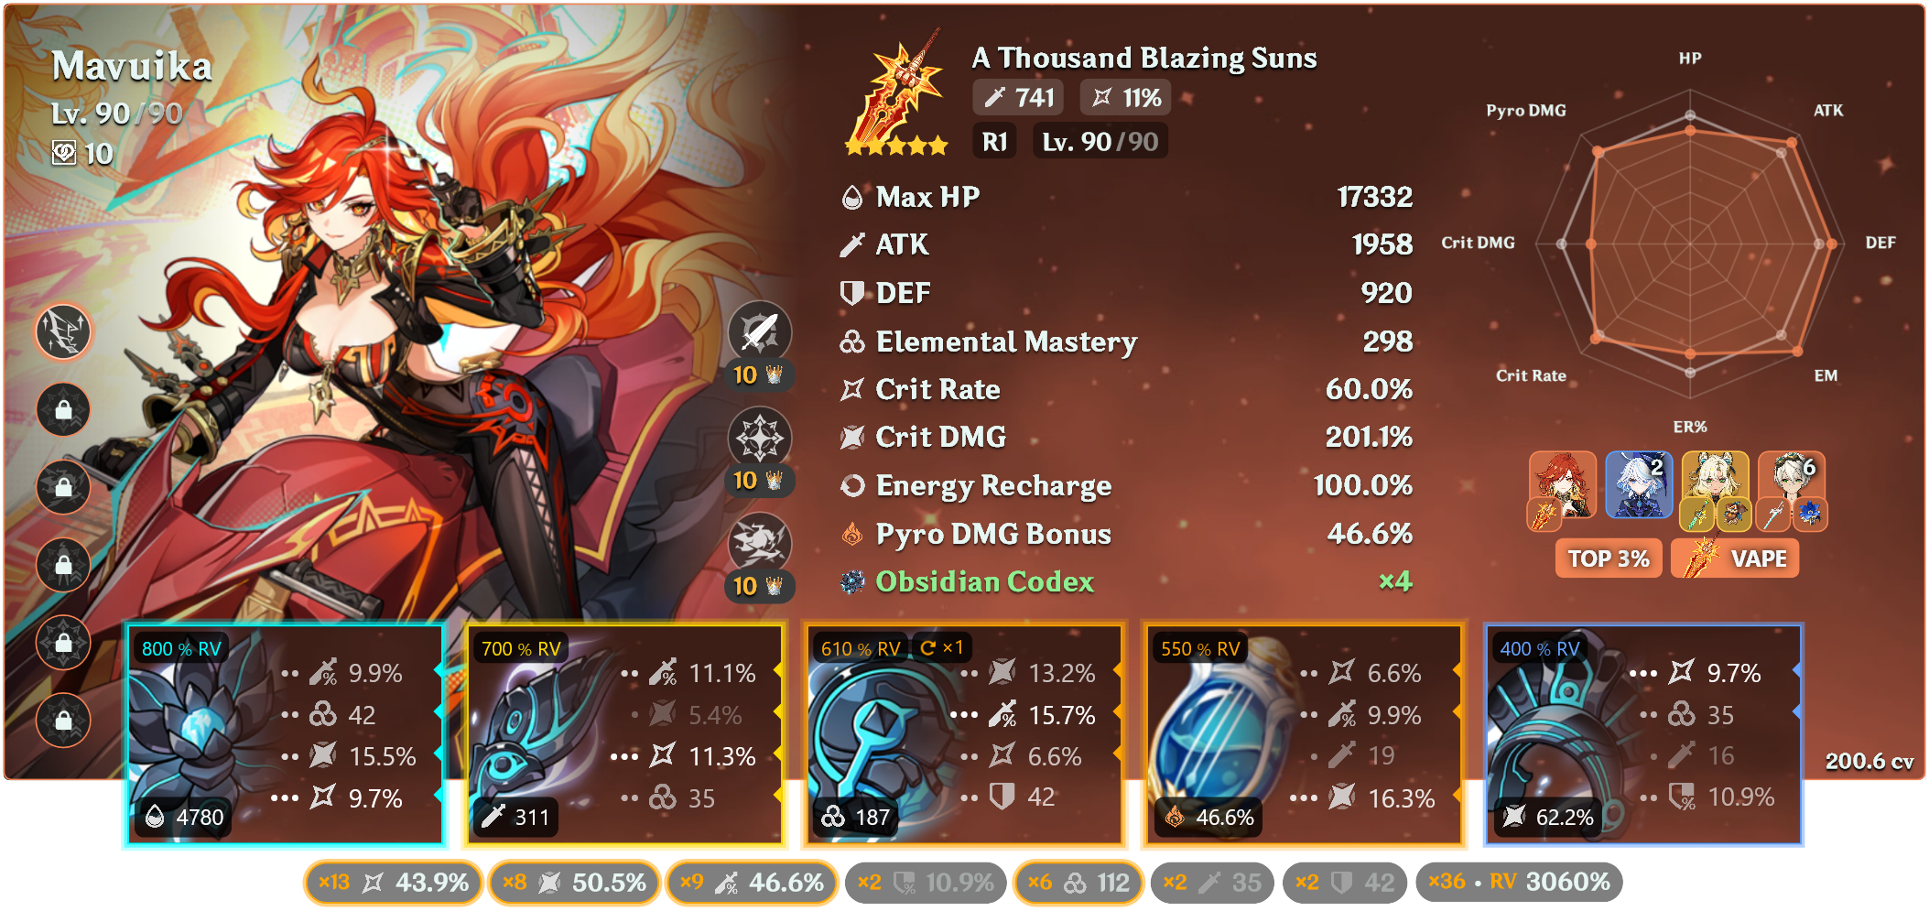Open the circlet artifact with 62.2% Crit DMG
1929x911 pixels.
pos(1643,734)
